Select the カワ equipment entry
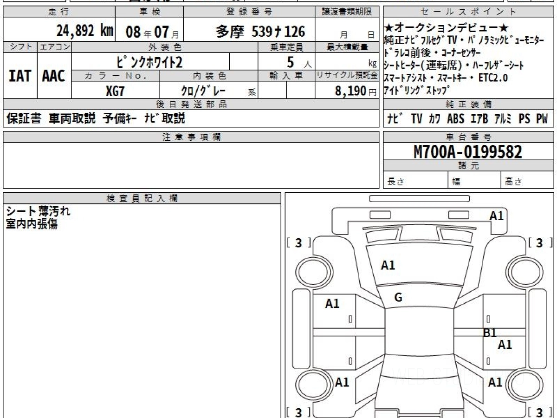This screenshot has width=557, height=418. click(x=435, y=119)
